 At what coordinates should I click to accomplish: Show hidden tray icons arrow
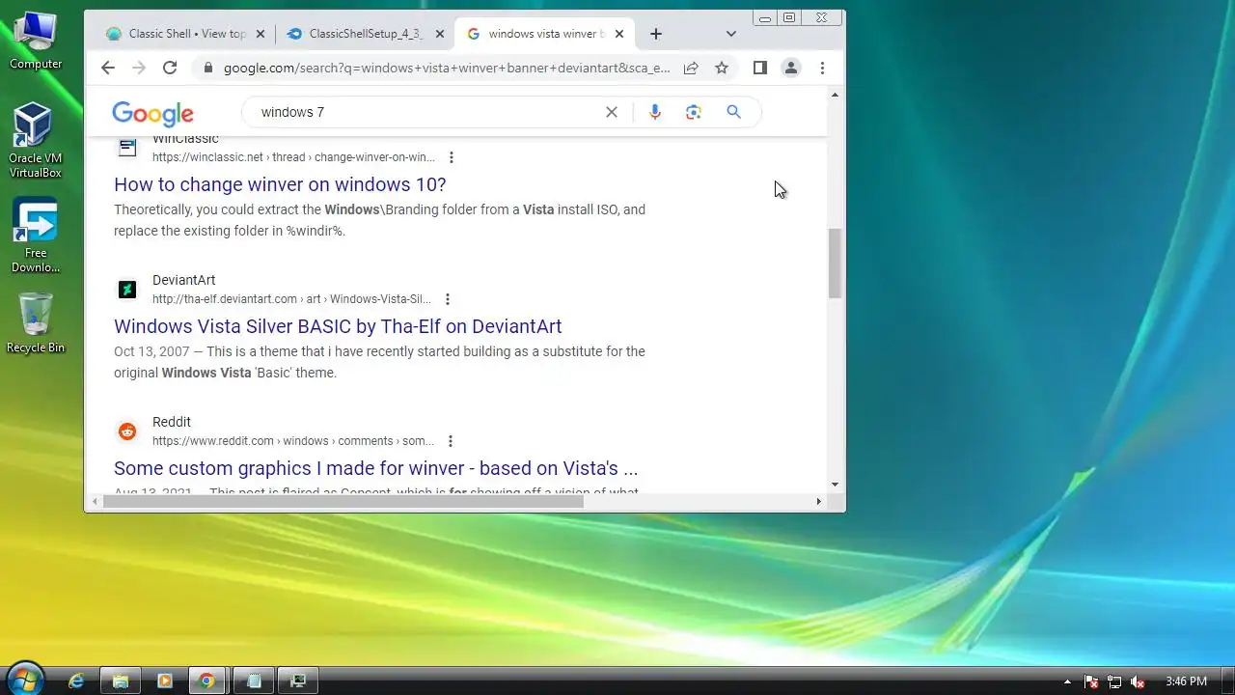(1067, 681)
